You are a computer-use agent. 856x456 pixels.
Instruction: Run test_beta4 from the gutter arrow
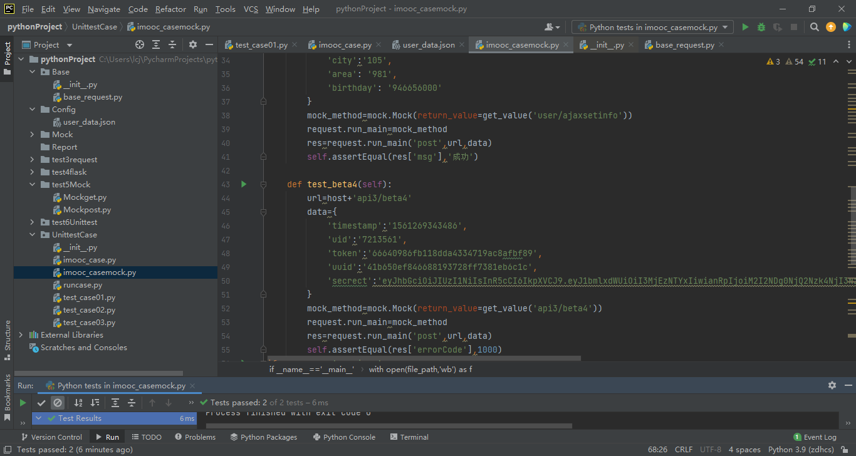coord(244,184)
